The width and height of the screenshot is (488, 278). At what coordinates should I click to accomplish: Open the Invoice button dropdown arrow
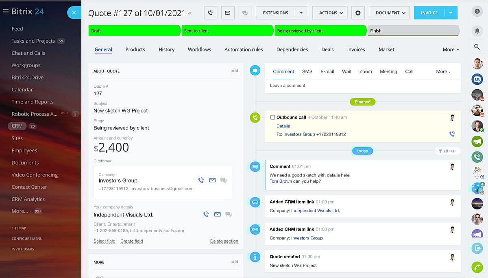coord(451,13)
